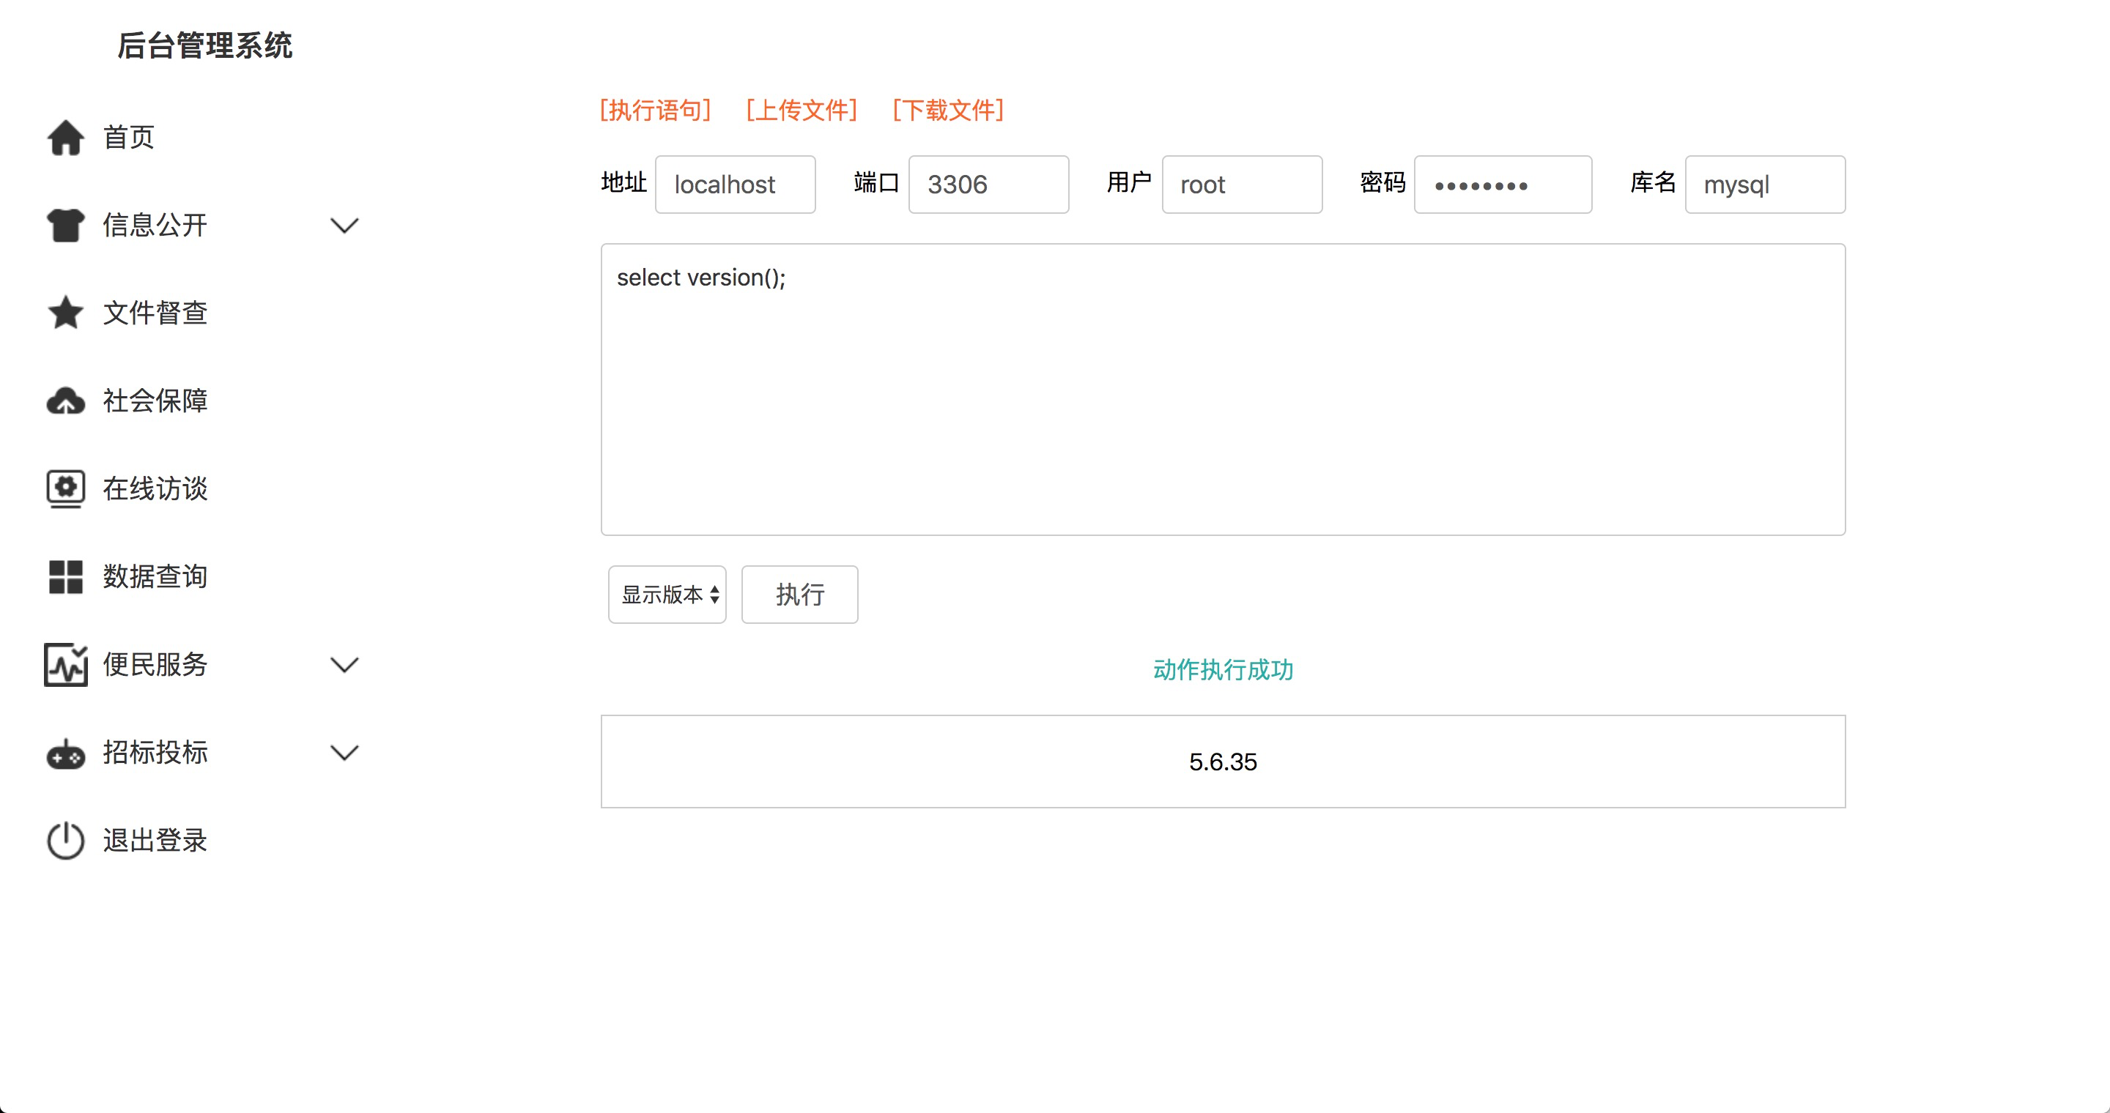This screenshot has width=2110, height=1113.
Task: Click the chart icon for 便民服务
Action: pyautogui.click(x=65, y=665)
